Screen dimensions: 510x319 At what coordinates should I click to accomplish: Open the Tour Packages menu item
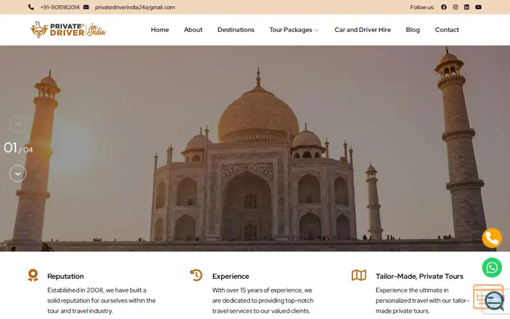[x=291, y=29]
